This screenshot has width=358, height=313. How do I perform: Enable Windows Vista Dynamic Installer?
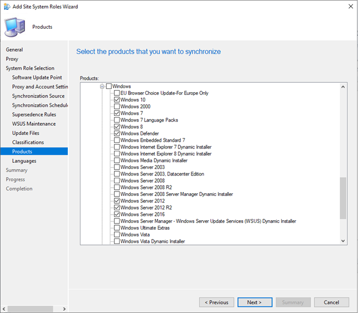[x=117, y=241]
